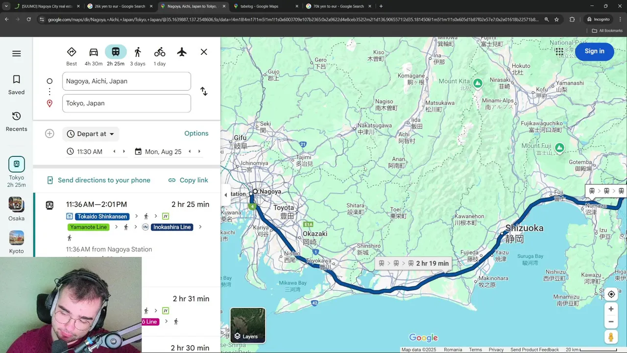Image resolution: width=627 pixels, height=353 pixels.
Task: Click Mount Kita map marker
Action: [478, 83]
